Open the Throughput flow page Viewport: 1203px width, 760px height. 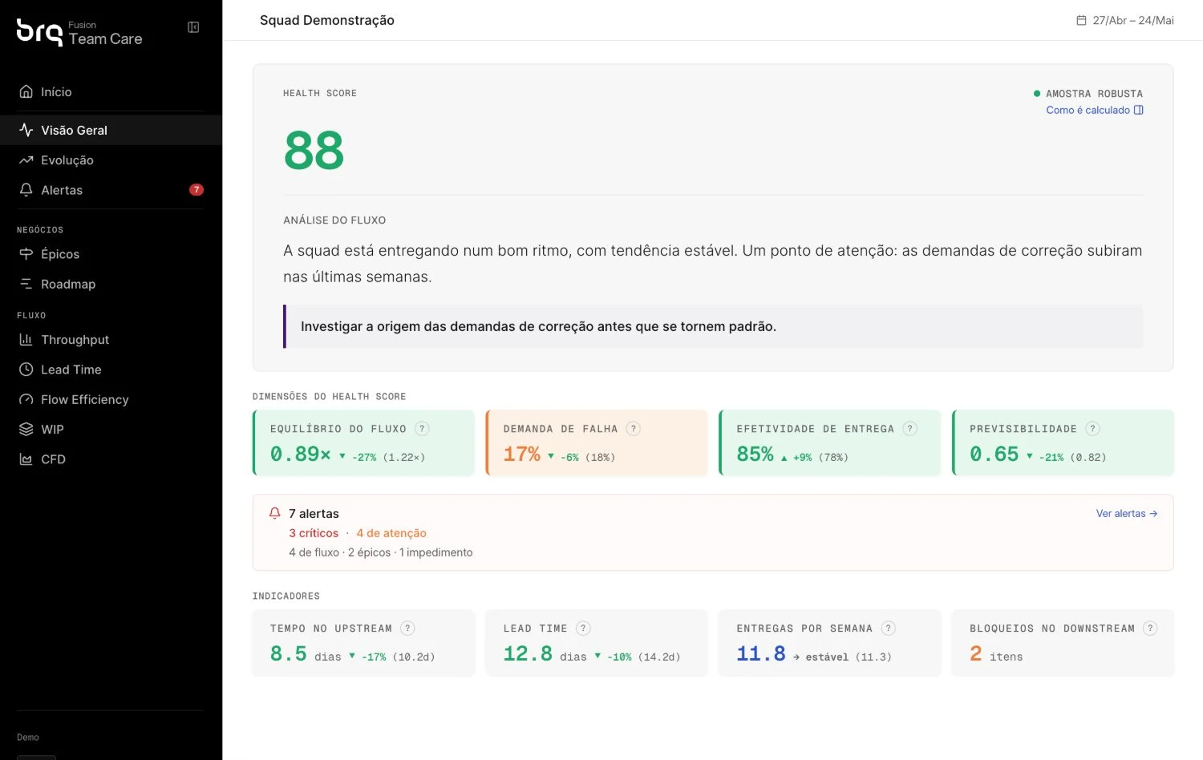pos(111,340)
